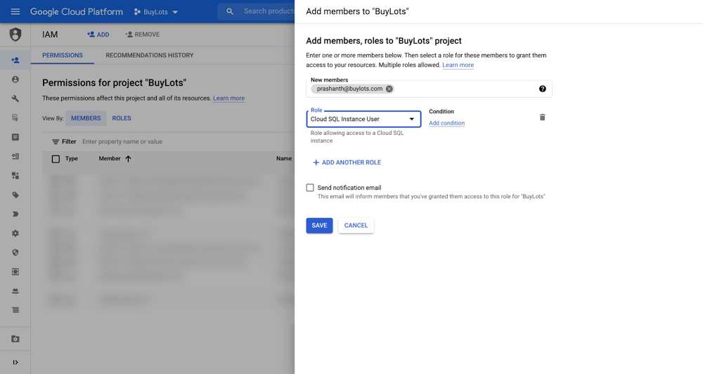703x374 pixels.
Task: Save the new member role assignment
Action: coord(319,226)
